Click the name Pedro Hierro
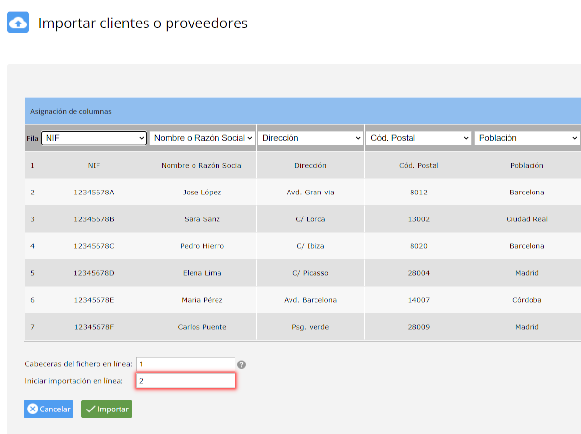The width and height of the screenshot is (581, 434). tap(202, 246)
